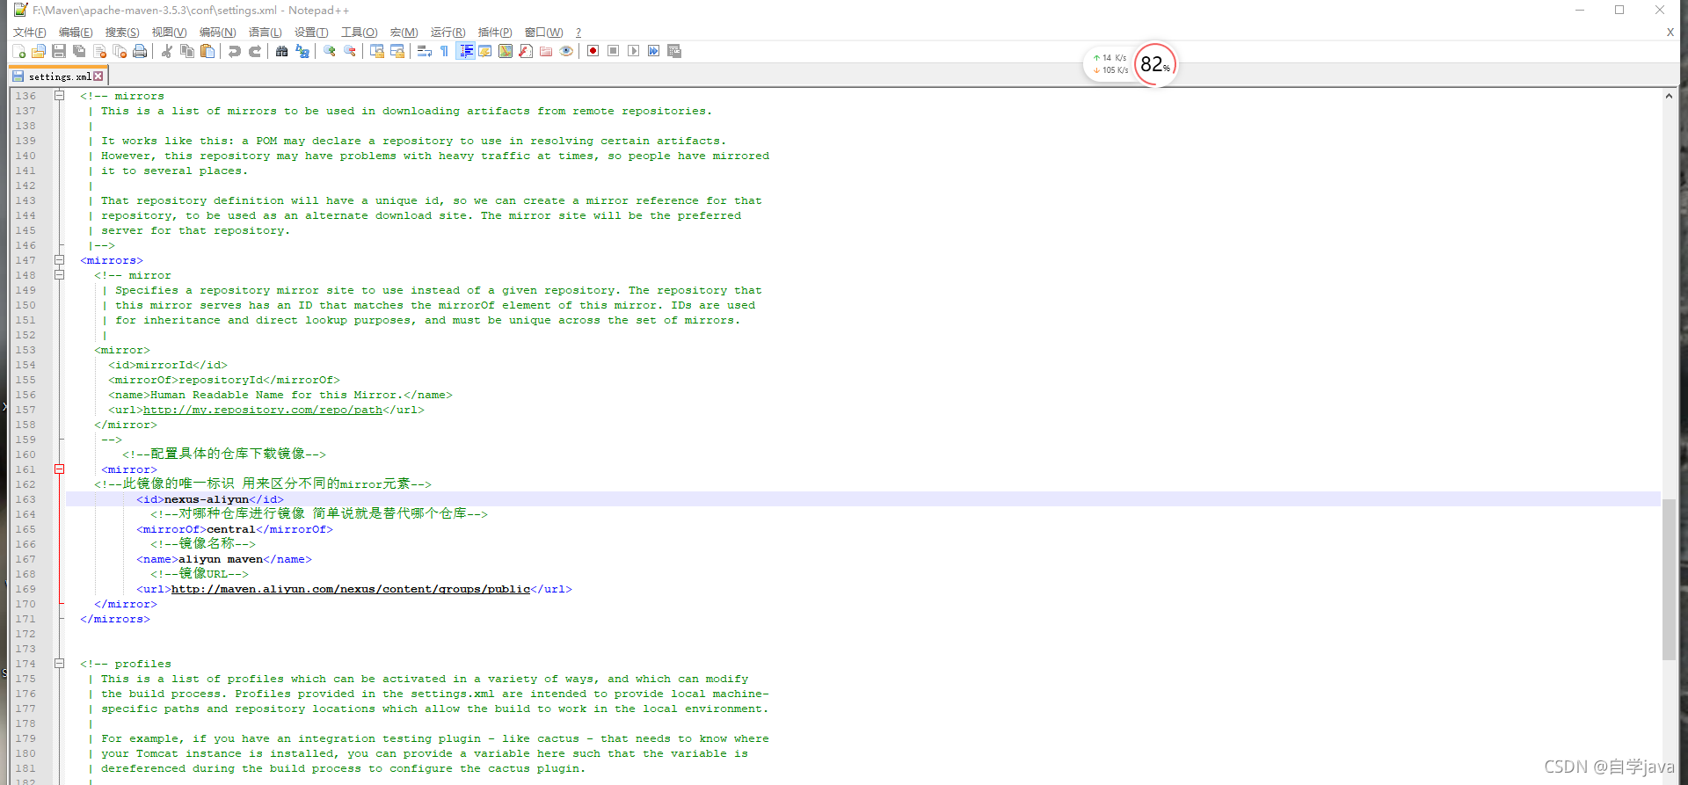This screenshot has height=785, width=1688.
Task: Click the Save All icon
Action: [79, 51]
